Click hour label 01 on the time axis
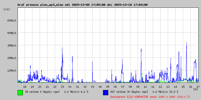 (x=78, y=87)
